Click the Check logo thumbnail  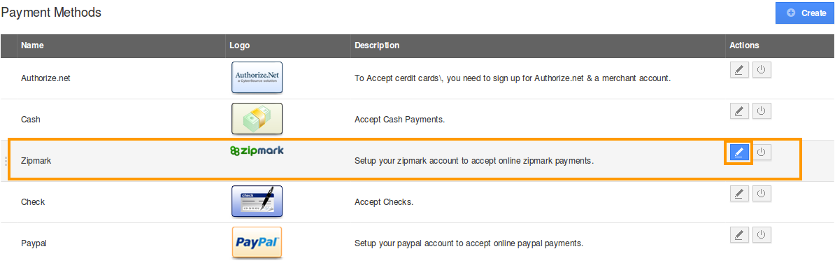pyautogui.click(x=257, y=201)
